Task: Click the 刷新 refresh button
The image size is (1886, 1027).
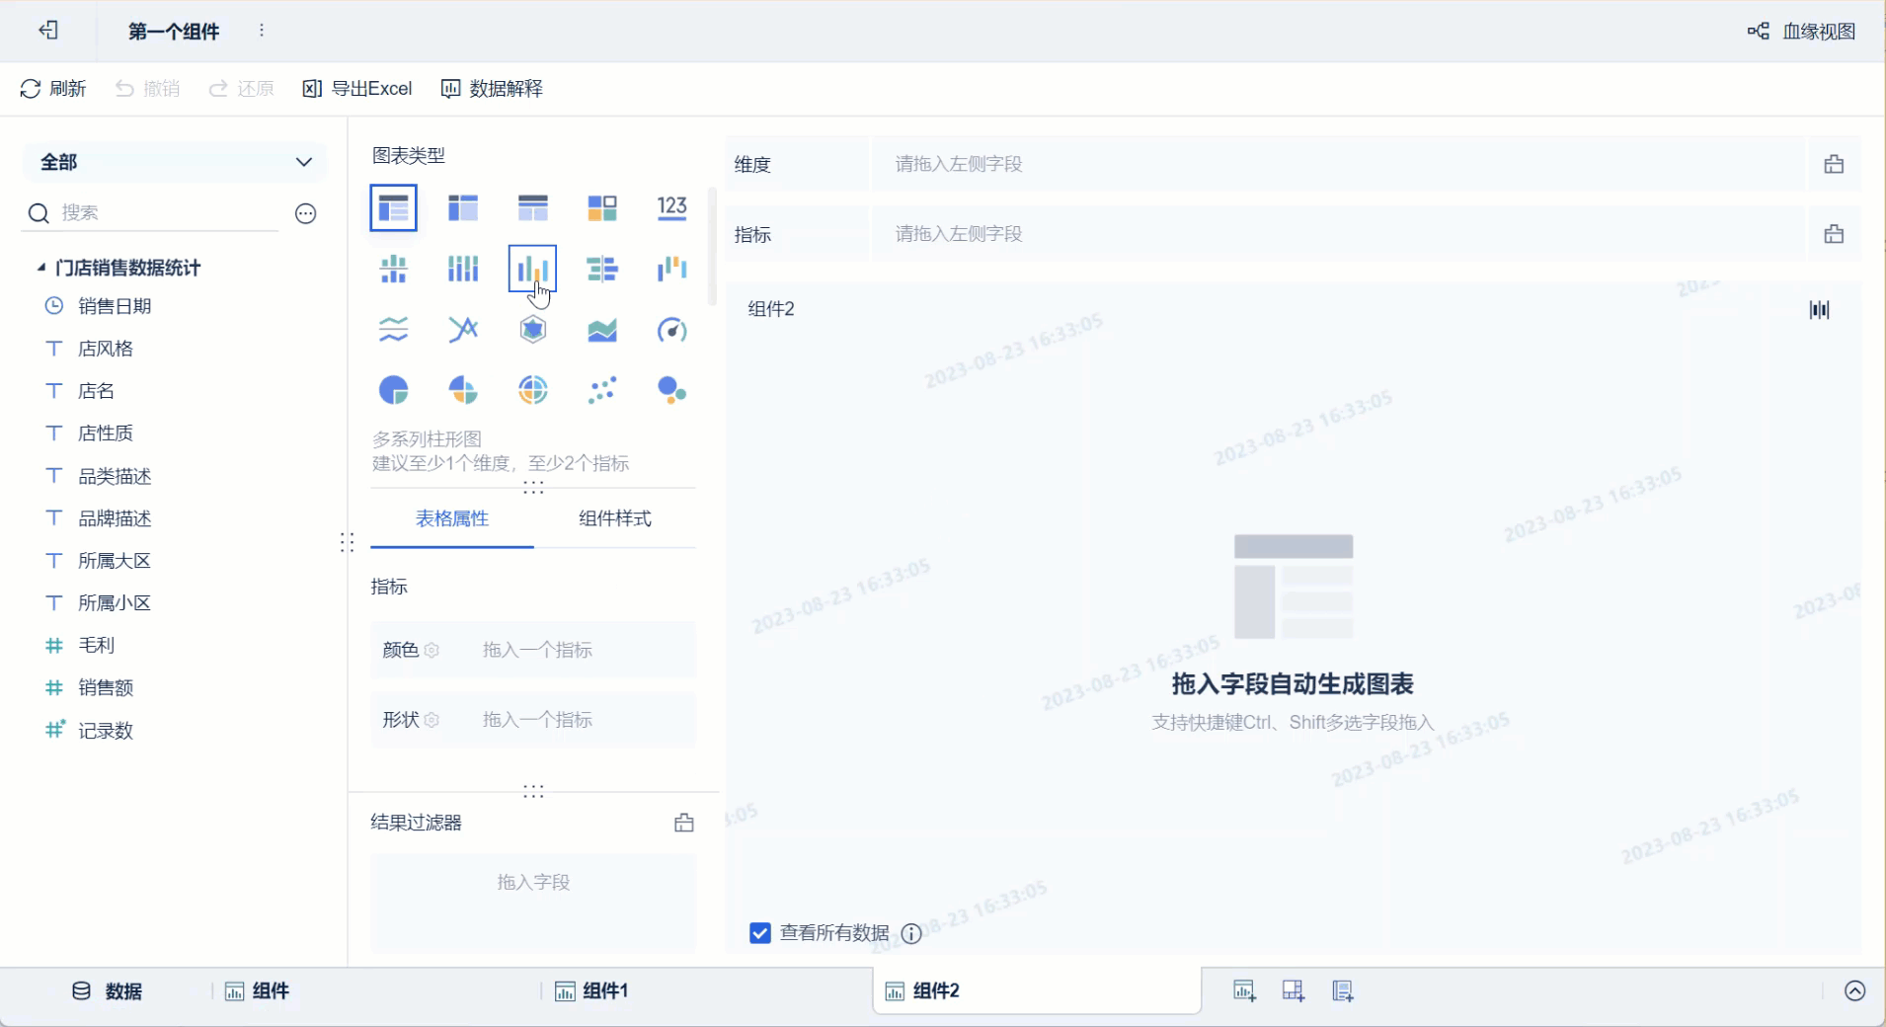Action: (x=53, y=89)
